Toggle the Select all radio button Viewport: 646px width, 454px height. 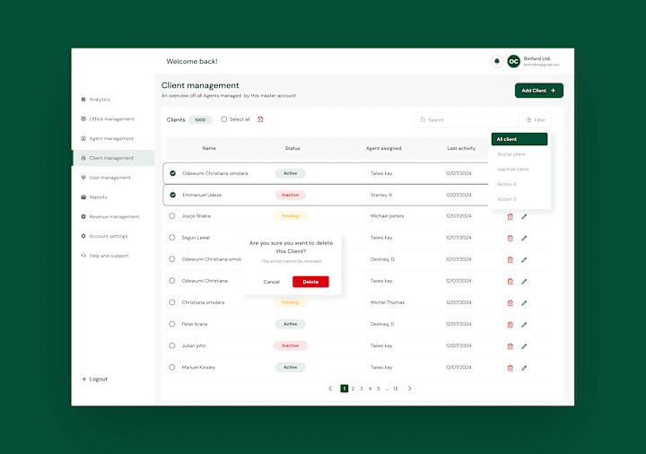[x=223, y=119]
